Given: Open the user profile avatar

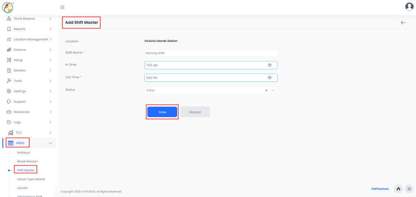Looking at the screenshot, I should 409,6.
